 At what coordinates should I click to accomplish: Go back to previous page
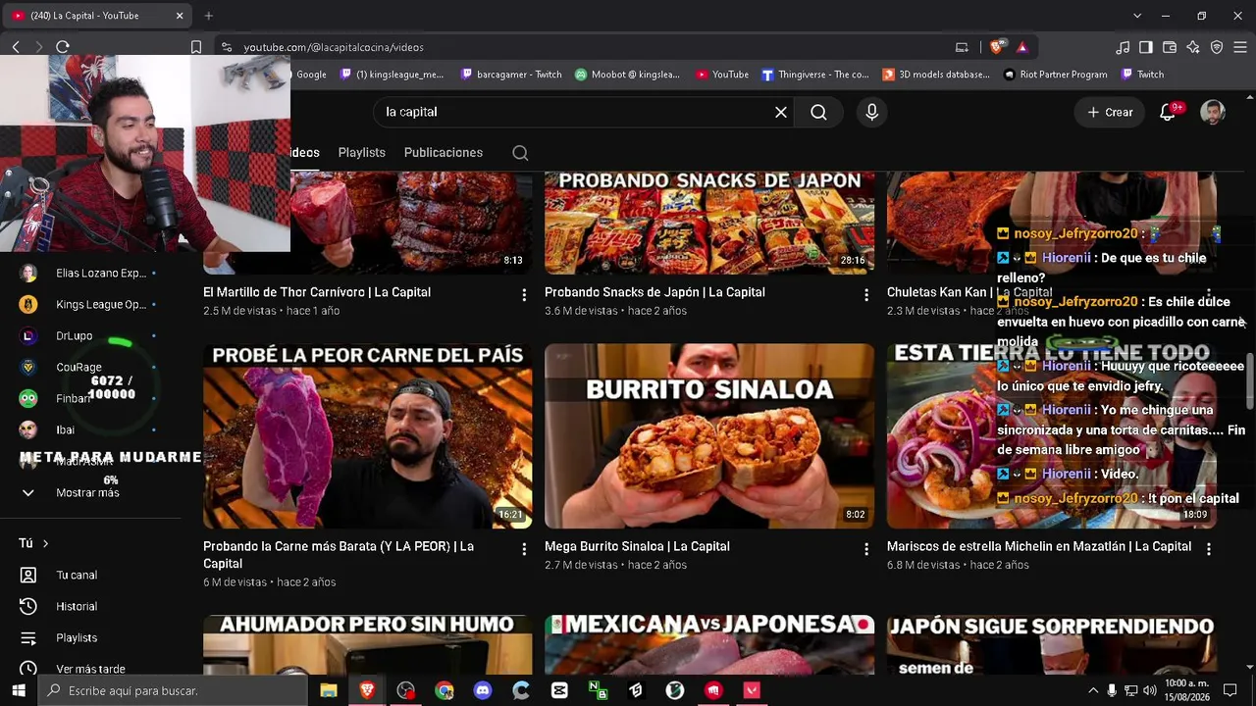pyautogui.click(x=16, y=47)
